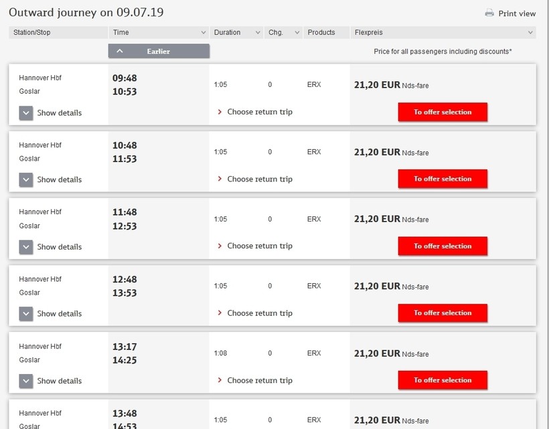Click red arrow beside 13:17 return trip
The height and width of the screenshot is (429, 549).
[x=220, y=380]
